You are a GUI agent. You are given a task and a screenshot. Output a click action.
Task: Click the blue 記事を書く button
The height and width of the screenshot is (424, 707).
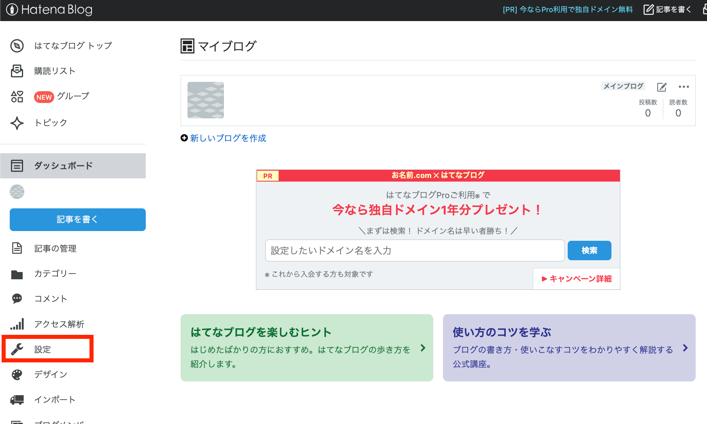tap(78, 220)
